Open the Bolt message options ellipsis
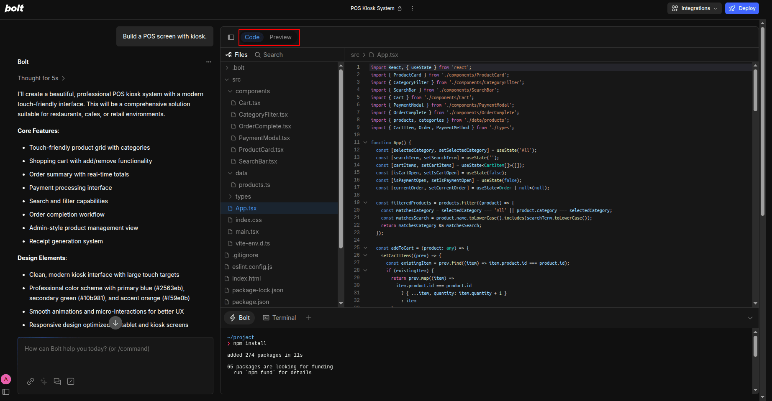 209,62
